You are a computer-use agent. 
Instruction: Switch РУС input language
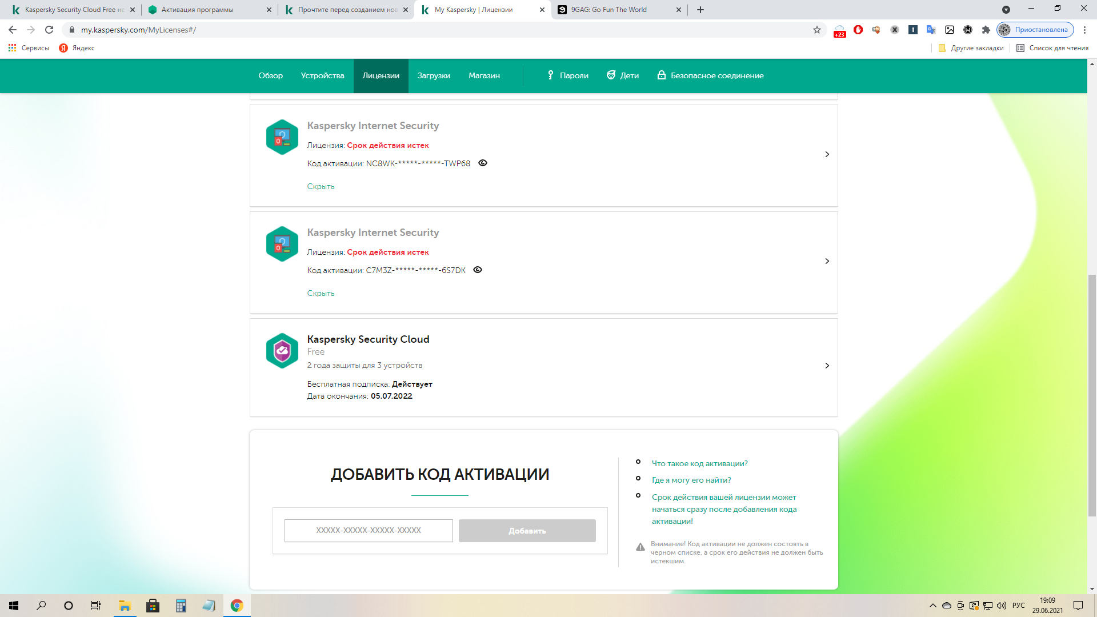tap(1019, 606)
